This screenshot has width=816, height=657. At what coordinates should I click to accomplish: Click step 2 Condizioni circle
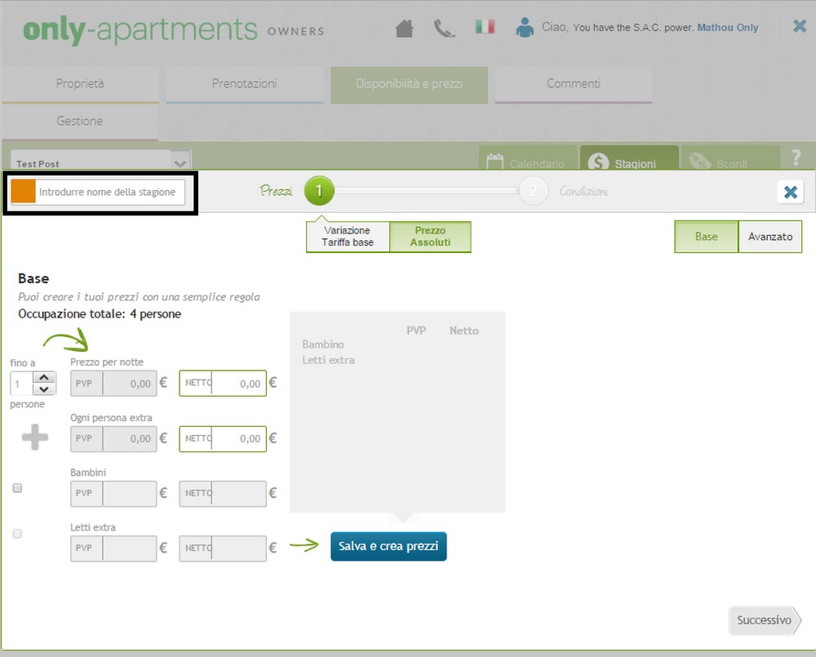point(533,192)
